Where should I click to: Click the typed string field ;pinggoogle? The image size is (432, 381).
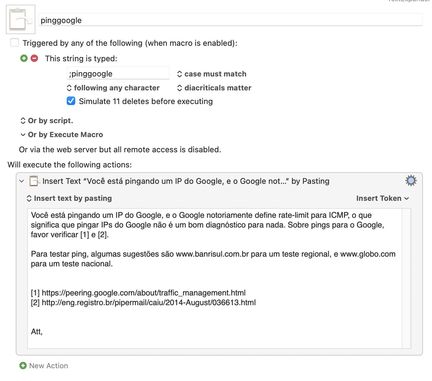pyautogui.click(x=118, y=73)
